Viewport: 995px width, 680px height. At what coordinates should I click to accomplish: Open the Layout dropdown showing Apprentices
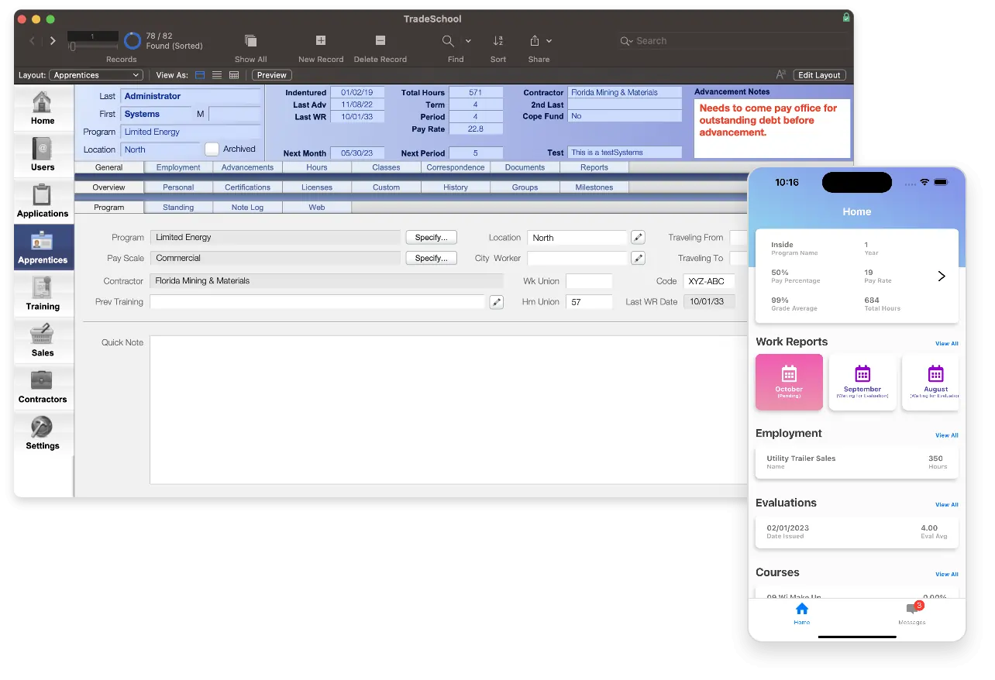(95, 74)
